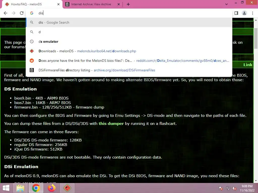Viewport: 258px width, 193px height.
Task: Follow the 'this dumper' link
Action: pyautogui.click(x=111, y=124)
